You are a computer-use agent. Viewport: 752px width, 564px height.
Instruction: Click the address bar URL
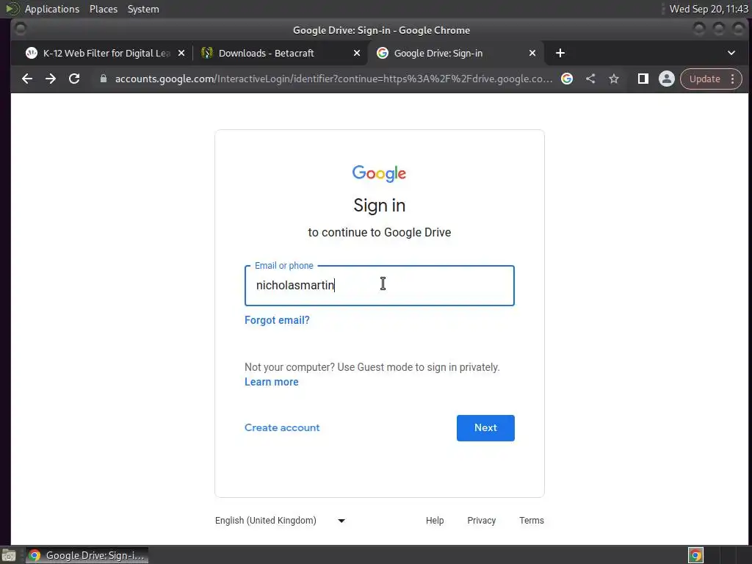point(334,79)
